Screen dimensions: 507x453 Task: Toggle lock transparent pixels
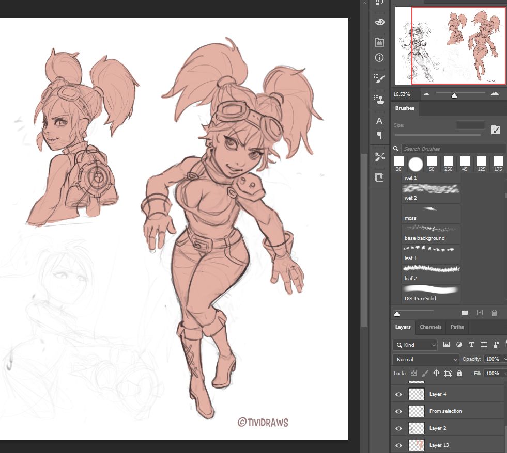pyautogui.click(x=413, y=373)
